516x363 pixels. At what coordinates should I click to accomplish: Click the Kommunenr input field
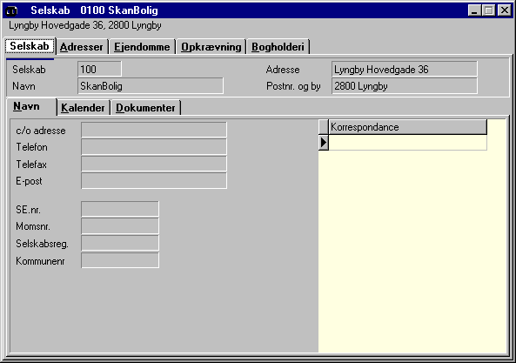[x=120, y=260]
